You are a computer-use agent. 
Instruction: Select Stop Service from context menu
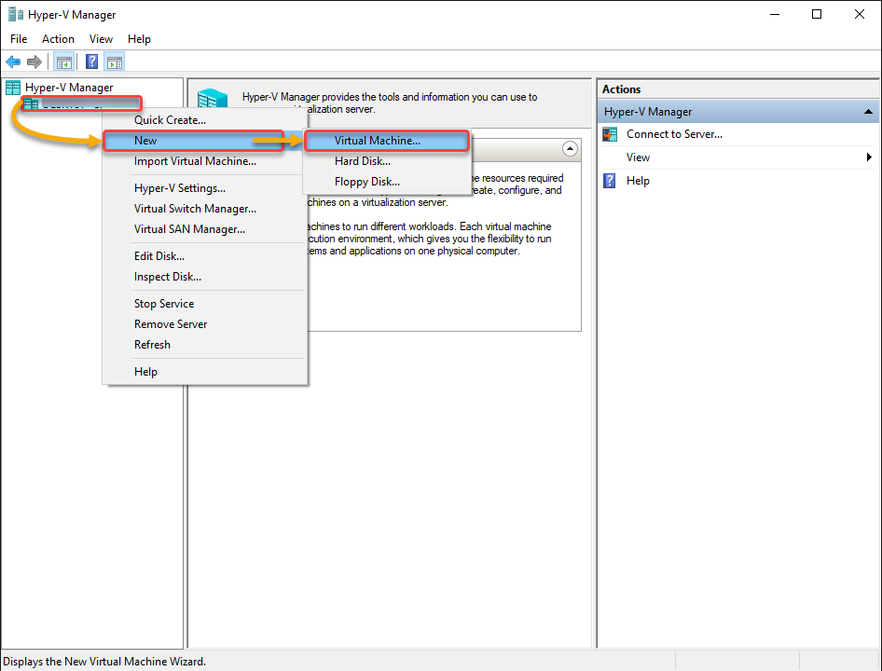205,304
